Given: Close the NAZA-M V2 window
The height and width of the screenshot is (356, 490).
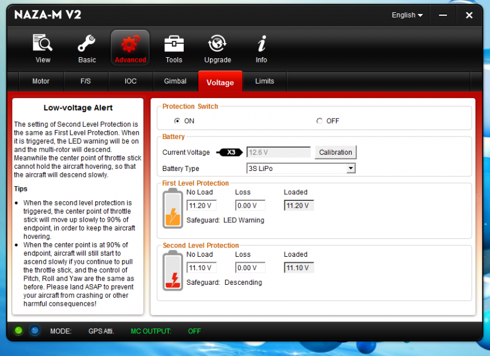Looking at the screenshot, I should pos(469,15).
